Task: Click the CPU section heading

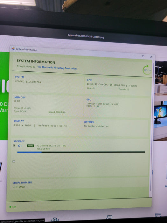Action: pyautogui.click(x=89, y=80)
